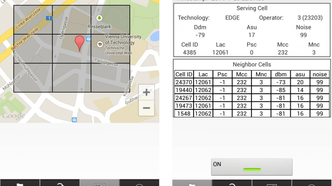Click the Rechte Wienzeile street label

click(x=25, y=39)
